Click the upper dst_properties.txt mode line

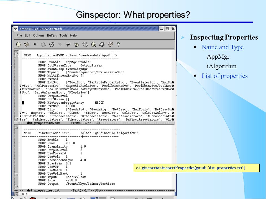point(94,123)
